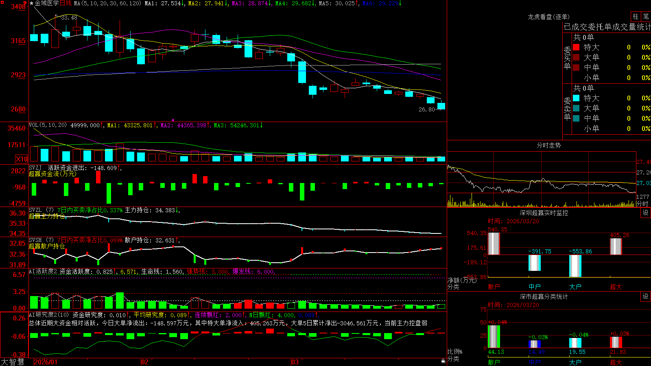The width and height of the screenshot is (651, 366).
Task: Click the 委买单 section label
Action: 567,58
